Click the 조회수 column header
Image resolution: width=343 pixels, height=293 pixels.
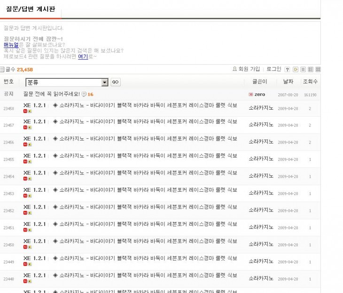point(310,82)
